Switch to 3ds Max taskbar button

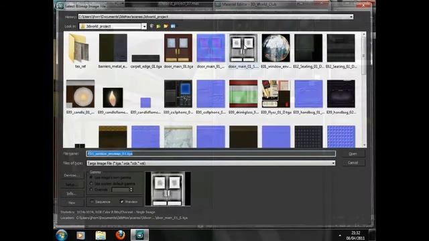(x=140, y=235)
